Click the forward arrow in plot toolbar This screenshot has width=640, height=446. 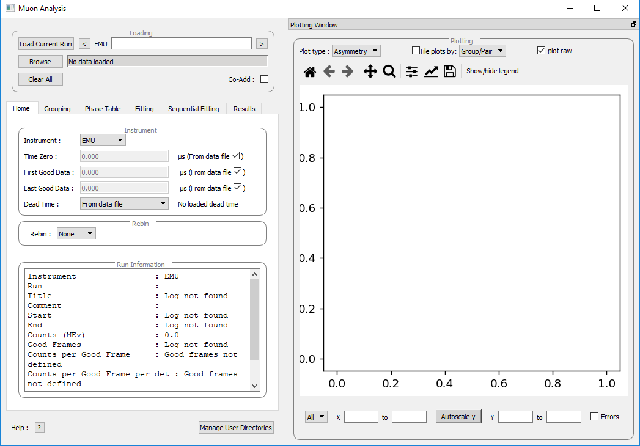[x=347, y=71]
